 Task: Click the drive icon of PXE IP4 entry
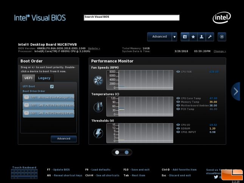pyautogui.click(x=26, y=105)
